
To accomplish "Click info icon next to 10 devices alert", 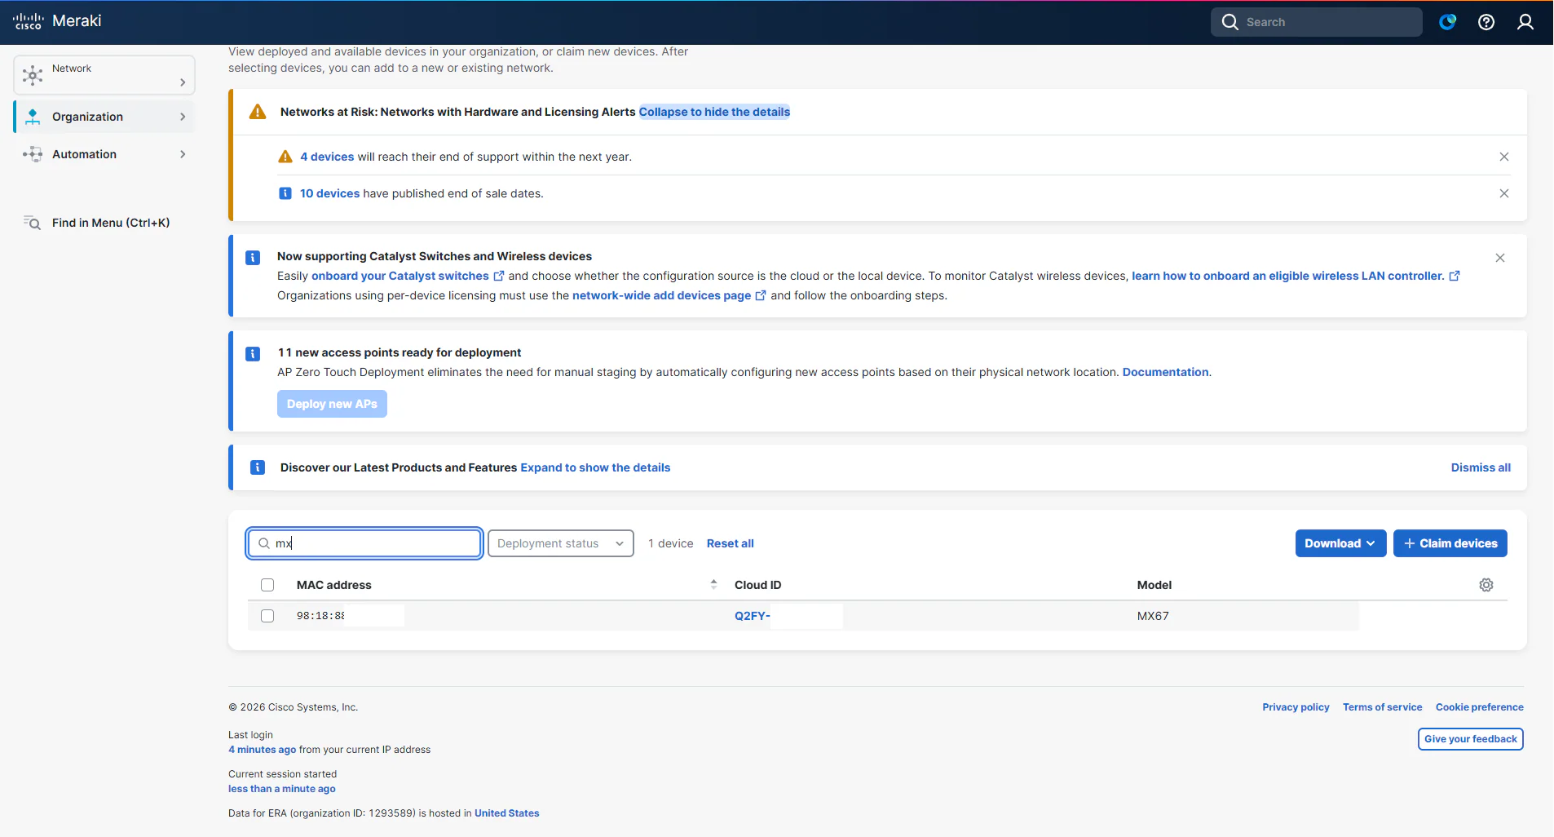I will click(x=285, y=193).
